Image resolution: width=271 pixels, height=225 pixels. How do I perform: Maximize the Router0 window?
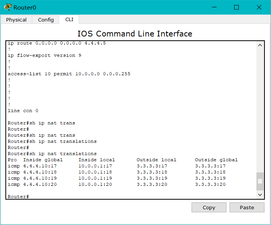click(x=236, y=7)
